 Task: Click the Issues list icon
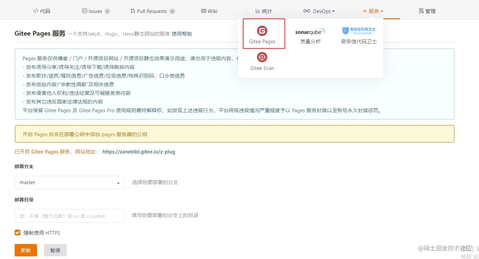click(x=85, y=11)
